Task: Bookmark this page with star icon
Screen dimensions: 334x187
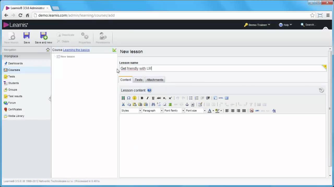Action: [x=312, y=15]
